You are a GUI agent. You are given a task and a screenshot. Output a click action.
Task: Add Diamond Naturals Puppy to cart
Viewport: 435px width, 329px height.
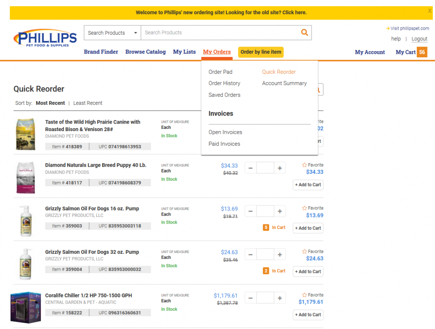point(308,185)
